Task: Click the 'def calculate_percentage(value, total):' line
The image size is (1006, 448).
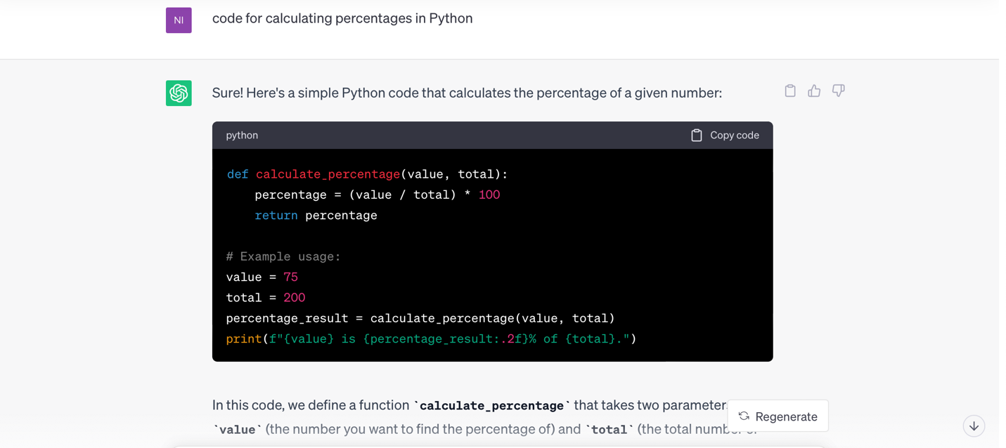Action: click(x=367, y=174)
